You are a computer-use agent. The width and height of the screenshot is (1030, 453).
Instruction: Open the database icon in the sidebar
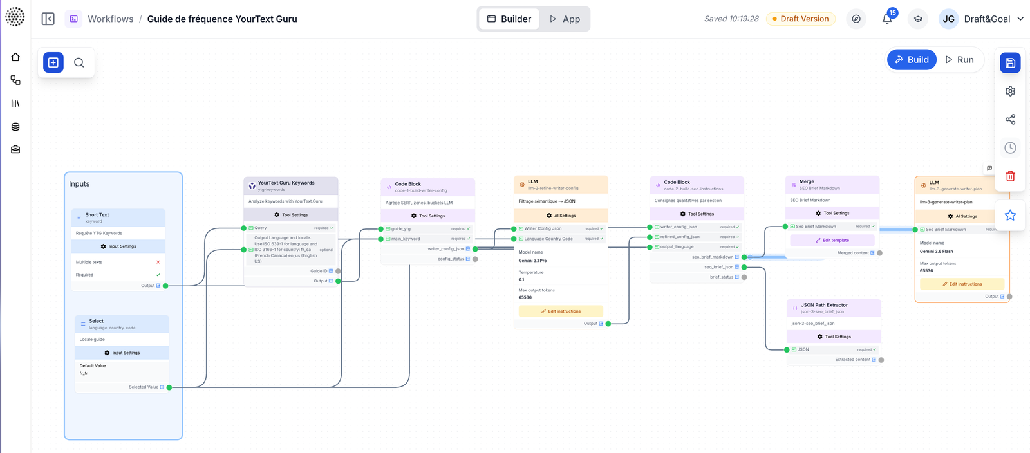point(15,127)
